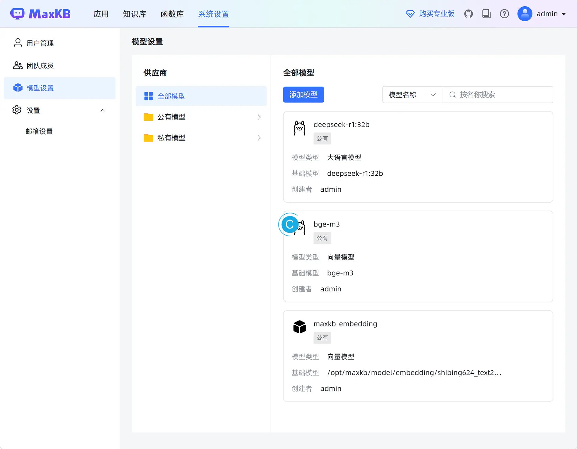Click the search magnifier icon

click(x=452, y=95)
